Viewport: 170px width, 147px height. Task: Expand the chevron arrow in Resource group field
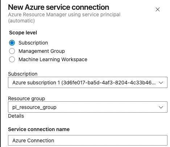[x=161, y=107]
